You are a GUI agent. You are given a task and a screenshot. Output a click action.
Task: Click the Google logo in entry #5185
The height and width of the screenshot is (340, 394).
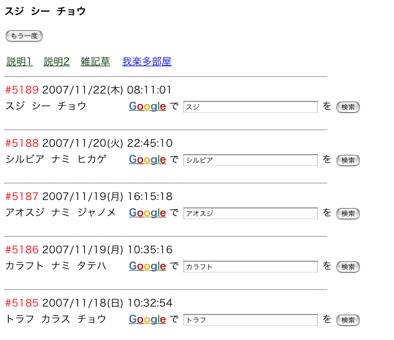point(147,320)
